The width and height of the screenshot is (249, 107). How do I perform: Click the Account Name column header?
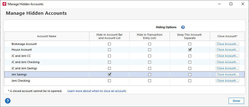pyautogui.click(x=47, y=36)
